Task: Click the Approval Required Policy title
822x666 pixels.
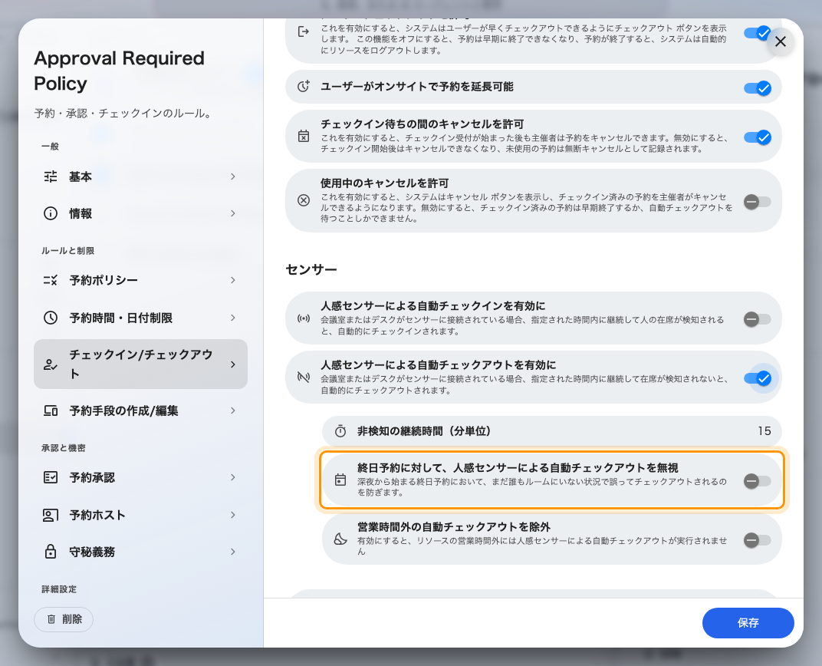Action: pyautogui.click(x=119, y=71)
